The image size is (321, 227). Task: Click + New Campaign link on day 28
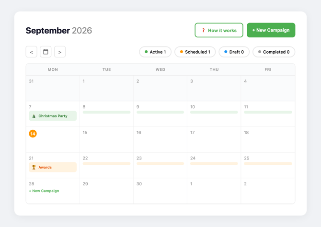click(x=44, y=191)
